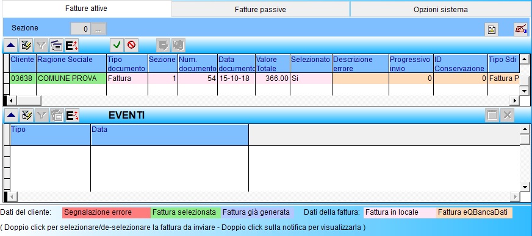Click the row selector of 03638 row
This screenshot has height=236, width=532.
point(6,78)
